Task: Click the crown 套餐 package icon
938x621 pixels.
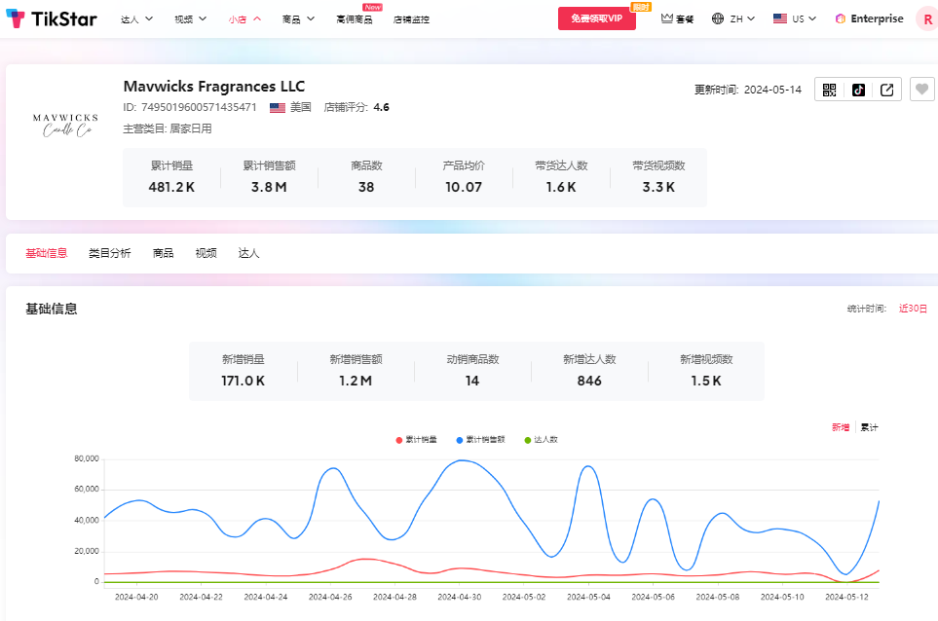Action: (x=667, y=18)
